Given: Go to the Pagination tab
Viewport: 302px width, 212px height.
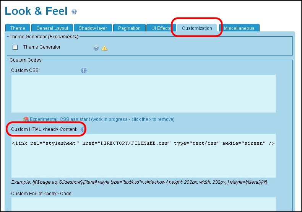Looking at the screenshot, I should [x=129, y=28].
